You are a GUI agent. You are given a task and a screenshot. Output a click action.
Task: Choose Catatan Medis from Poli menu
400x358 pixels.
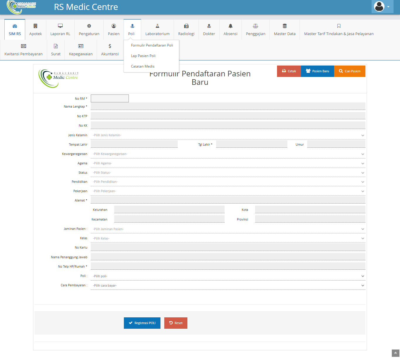pos(143,66)
